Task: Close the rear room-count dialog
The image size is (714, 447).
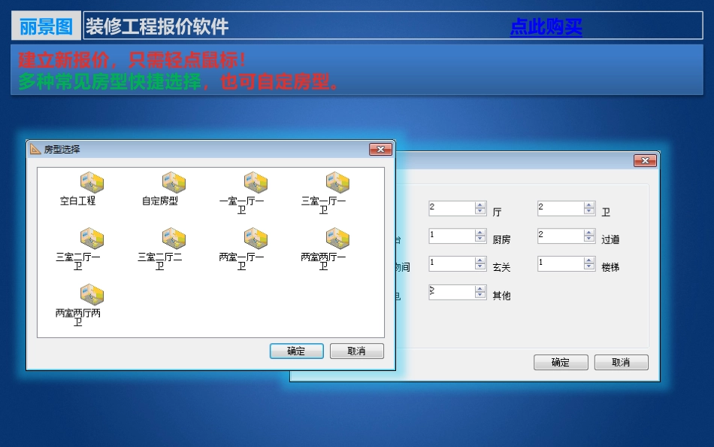Action: coord(646,160)
